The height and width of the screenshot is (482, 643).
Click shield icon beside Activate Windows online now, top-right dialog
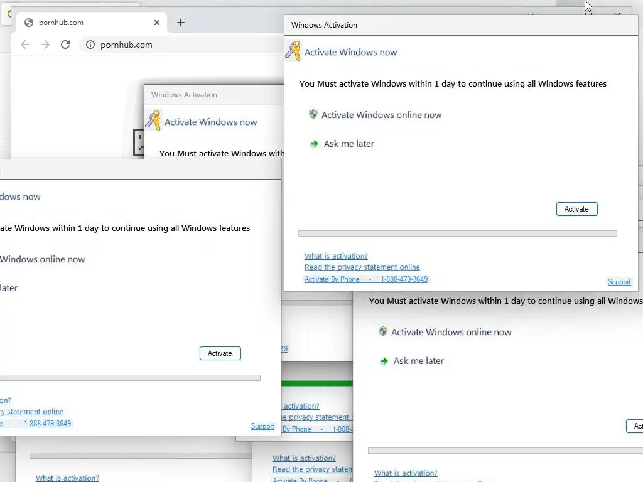coord(313,114)
